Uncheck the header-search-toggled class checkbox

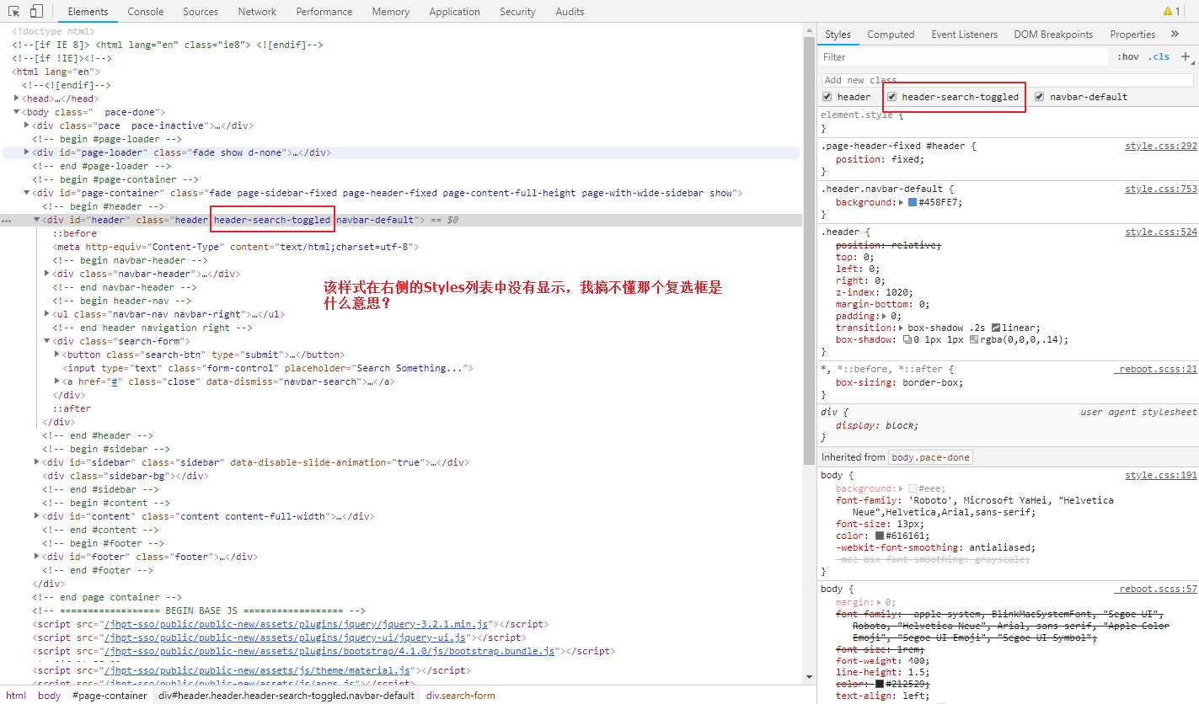point(891,97)
